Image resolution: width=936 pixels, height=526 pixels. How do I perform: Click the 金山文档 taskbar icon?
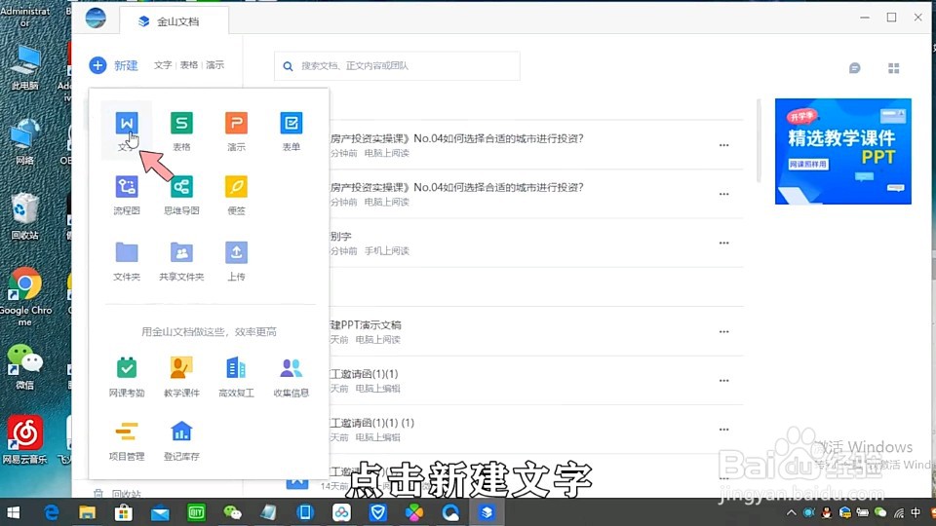point(487,512)
